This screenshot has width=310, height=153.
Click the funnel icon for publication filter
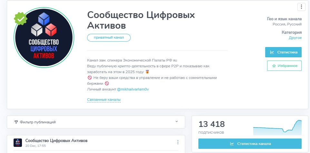[16, 122]
